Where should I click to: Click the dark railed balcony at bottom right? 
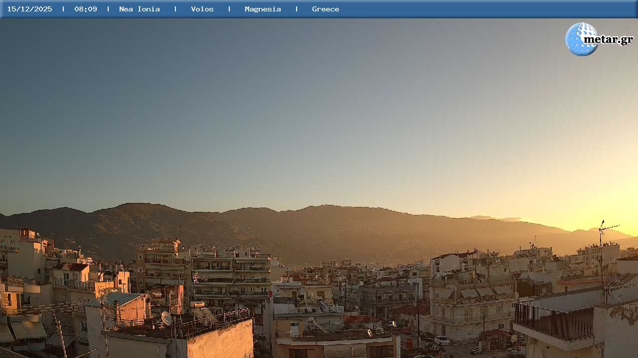coord(554,321)
